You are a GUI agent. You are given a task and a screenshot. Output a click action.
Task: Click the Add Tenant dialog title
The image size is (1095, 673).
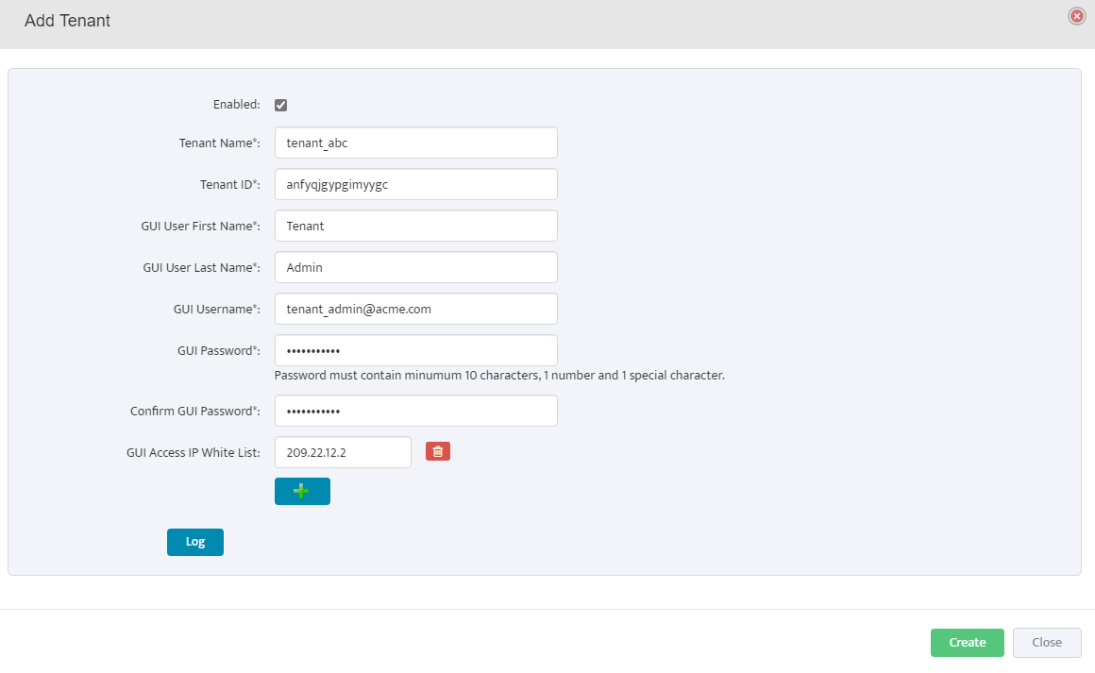click(x=67, y=21)
